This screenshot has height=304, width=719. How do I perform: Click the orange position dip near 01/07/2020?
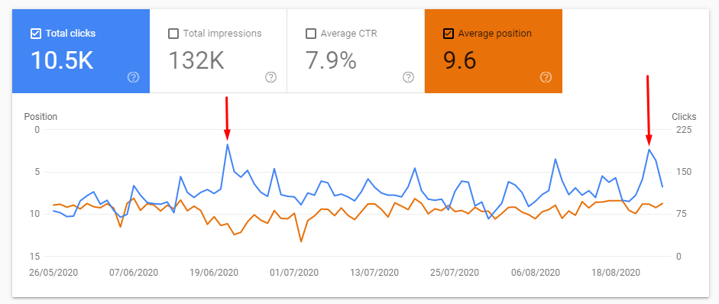pos(301,241)
